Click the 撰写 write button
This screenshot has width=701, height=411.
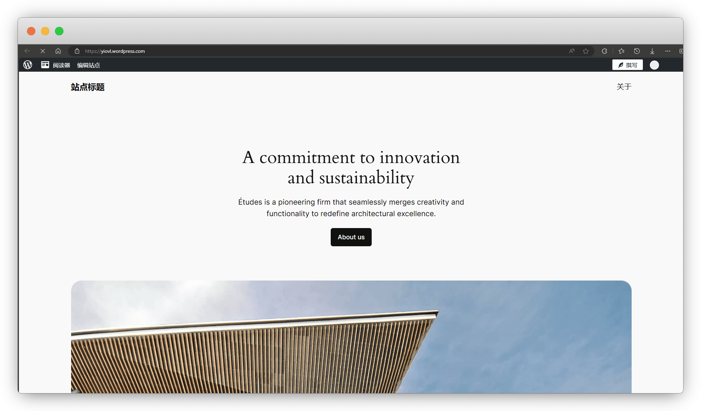pos(627,65)
